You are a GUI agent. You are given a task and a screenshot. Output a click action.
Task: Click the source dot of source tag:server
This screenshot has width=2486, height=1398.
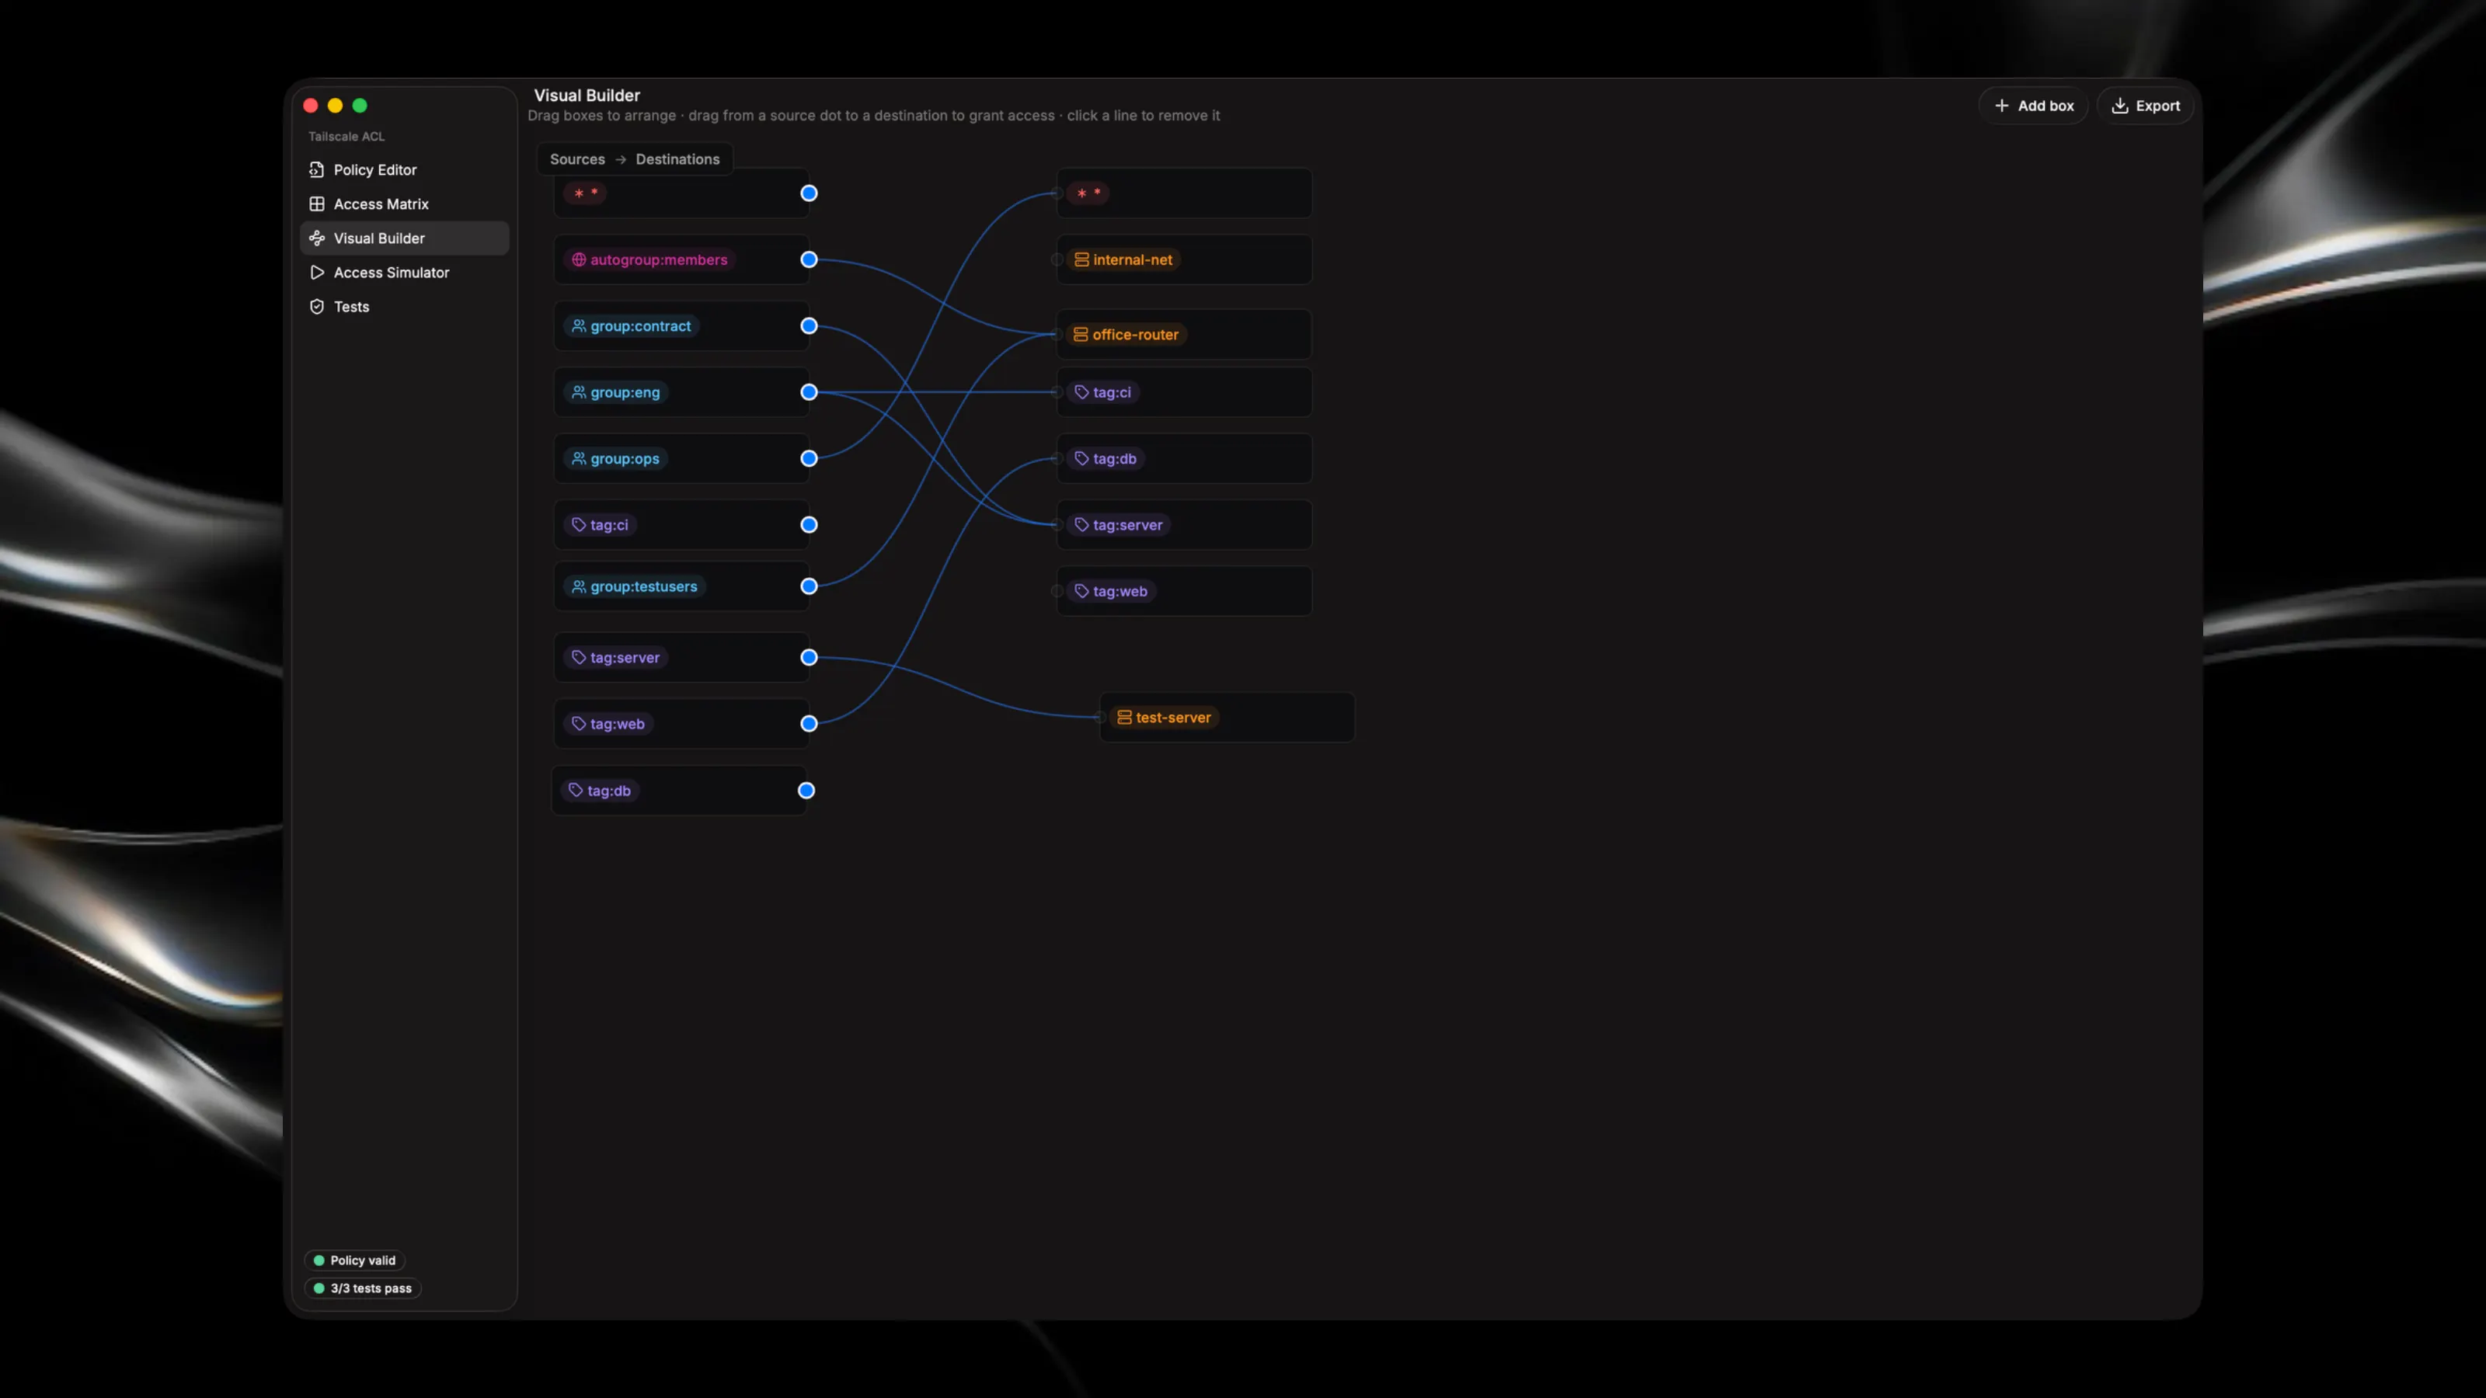(809, 657)
